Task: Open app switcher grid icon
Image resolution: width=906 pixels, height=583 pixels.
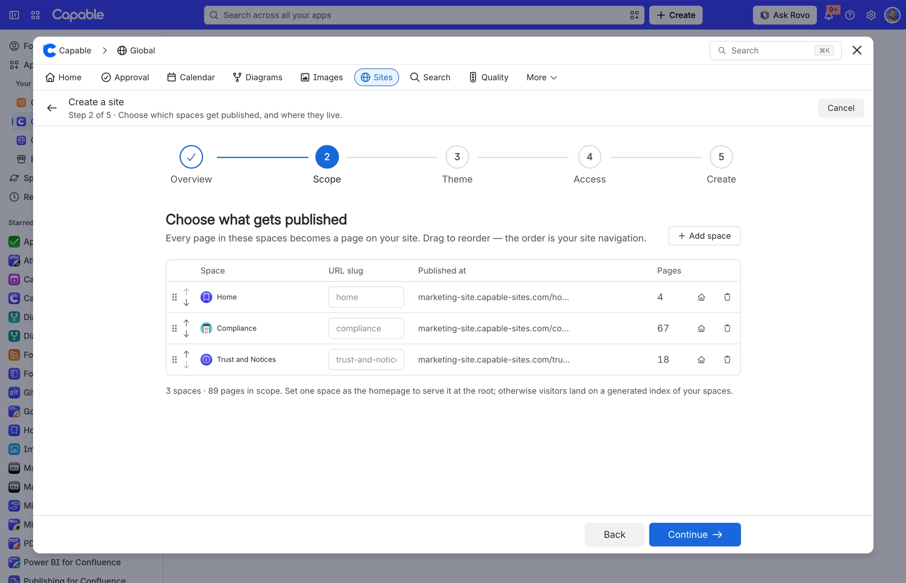Action: click(35, 15)
